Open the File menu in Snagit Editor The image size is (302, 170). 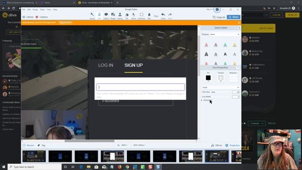(x=24, y=9)
